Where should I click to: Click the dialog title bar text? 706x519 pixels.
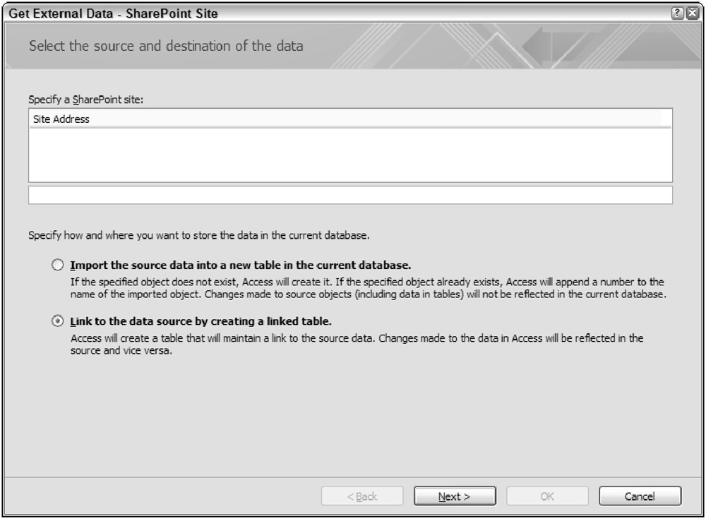tap(113, 13)
